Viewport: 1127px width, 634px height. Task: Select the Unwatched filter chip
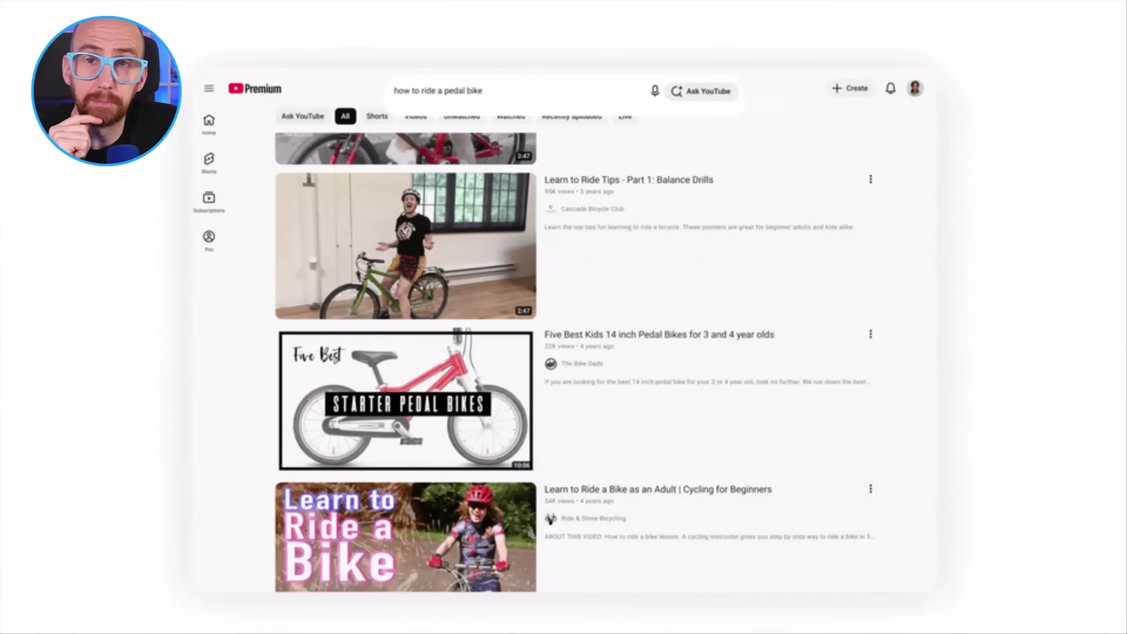461,116
